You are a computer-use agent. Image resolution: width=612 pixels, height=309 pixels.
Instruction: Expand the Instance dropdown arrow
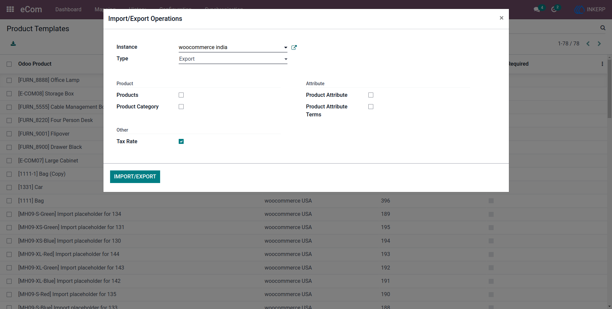tap(286, 47)
